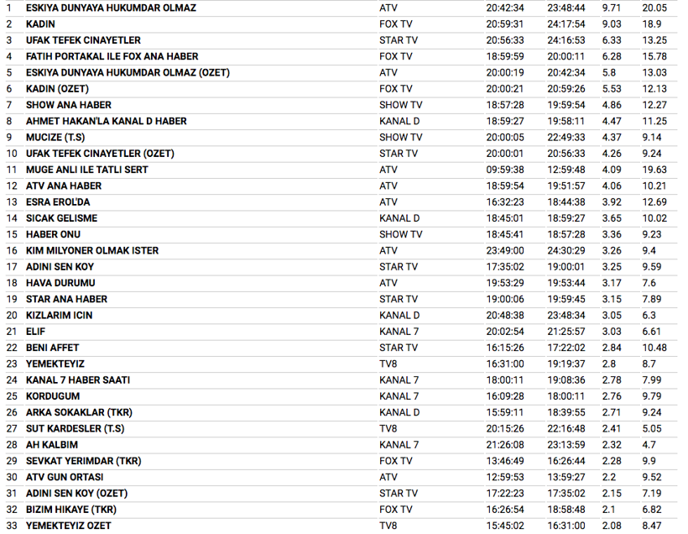
Task: Click MUGE ANLI ILE TATLI SERT
Action: tap(86, 170)
